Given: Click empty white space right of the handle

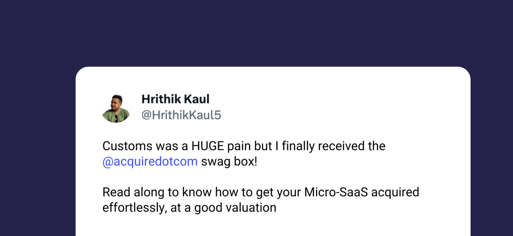Looking at the screenshot, I should coord(342,115).
